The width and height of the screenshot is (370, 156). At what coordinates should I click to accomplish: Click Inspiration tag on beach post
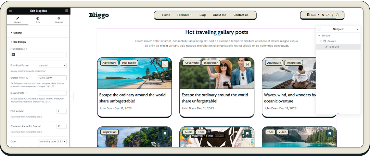[x=129, y=63]
